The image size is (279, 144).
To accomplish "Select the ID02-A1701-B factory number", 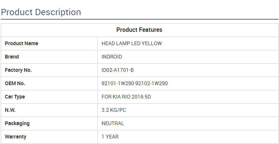I will (x=117, y=70).
